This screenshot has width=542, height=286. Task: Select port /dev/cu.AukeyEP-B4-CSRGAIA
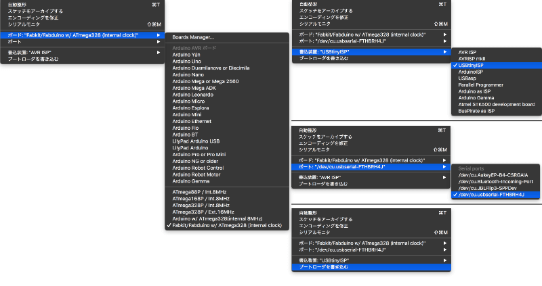coord(495,175)
